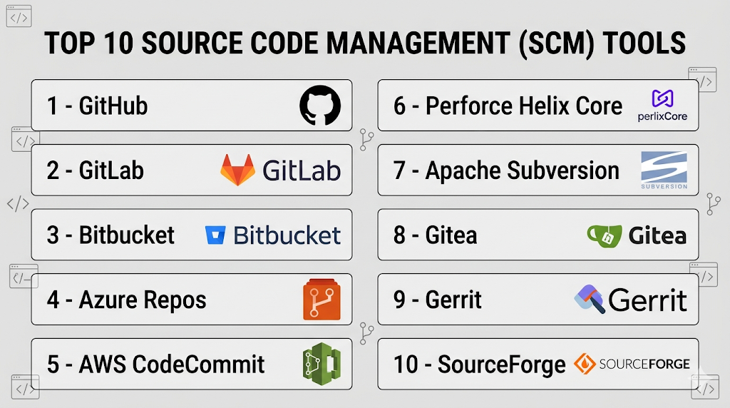
Task: Open the "5 - AWS CodeCommit" entry text
Action: [155, 364]
